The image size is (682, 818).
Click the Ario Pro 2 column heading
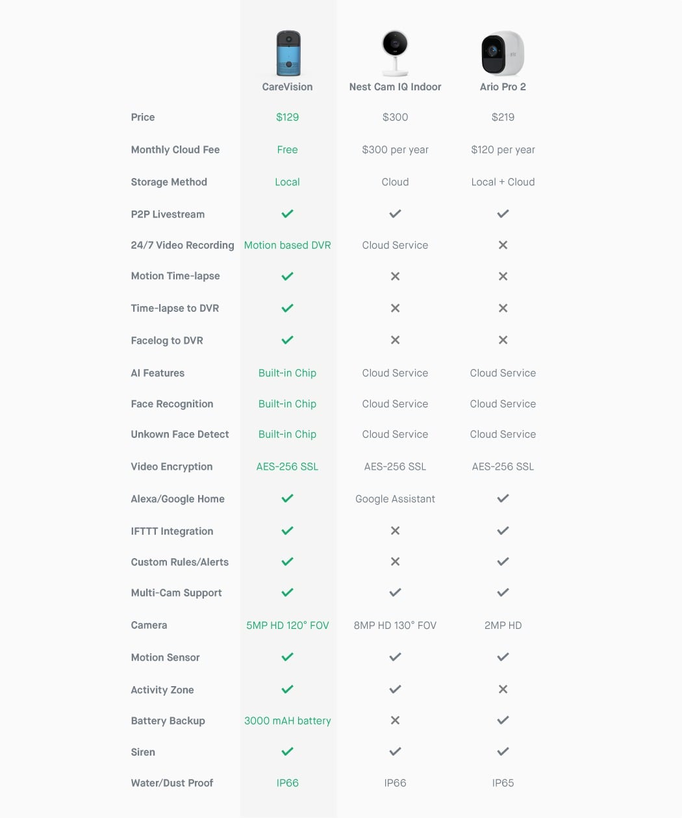[503, 87]
